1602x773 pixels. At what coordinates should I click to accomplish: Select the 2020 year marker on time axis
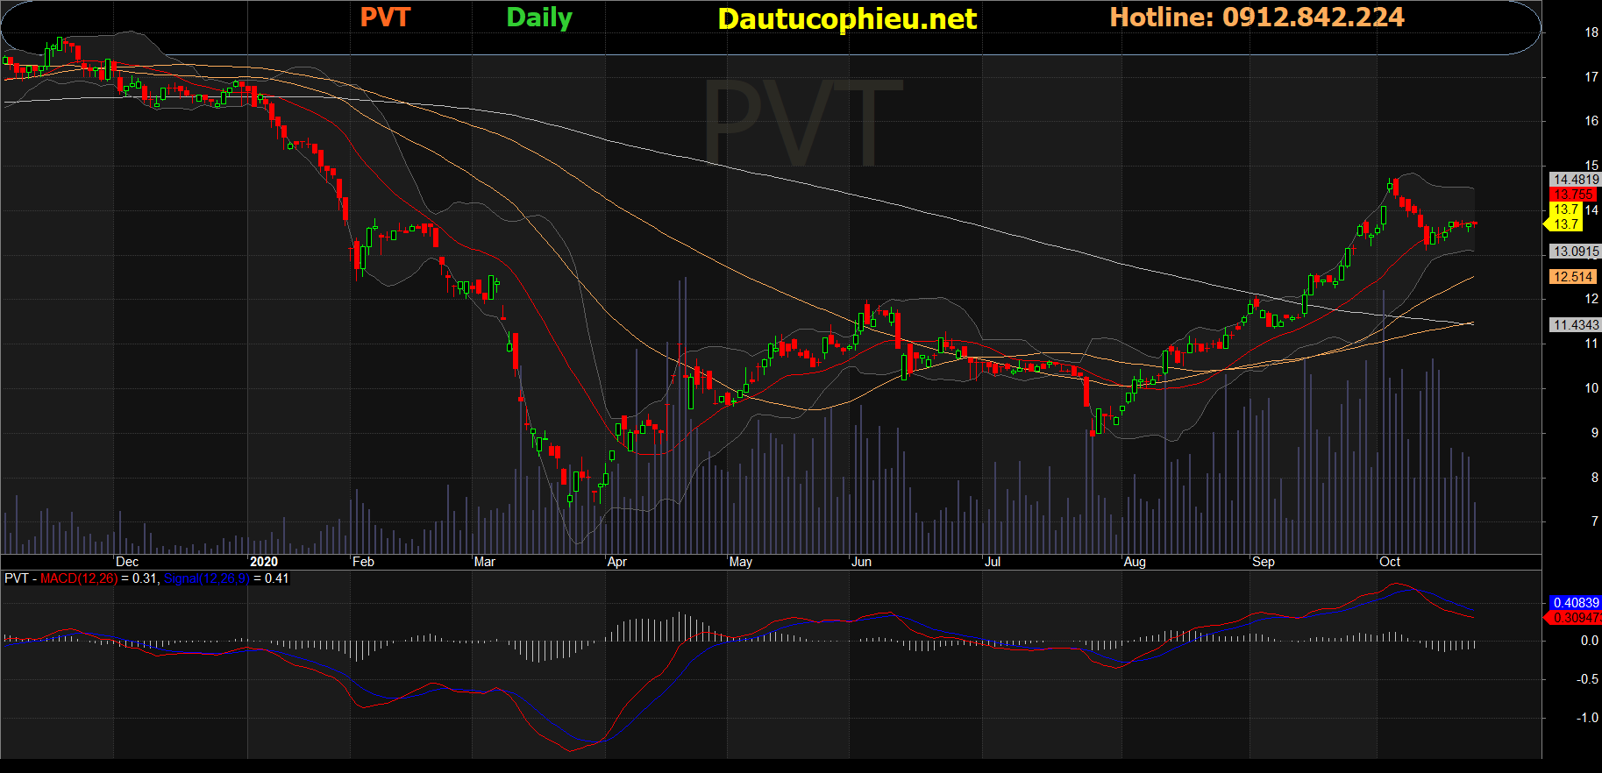(263, 562)
